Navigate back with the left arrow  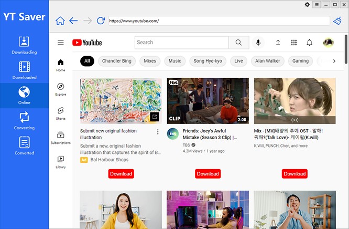point(73,21)
